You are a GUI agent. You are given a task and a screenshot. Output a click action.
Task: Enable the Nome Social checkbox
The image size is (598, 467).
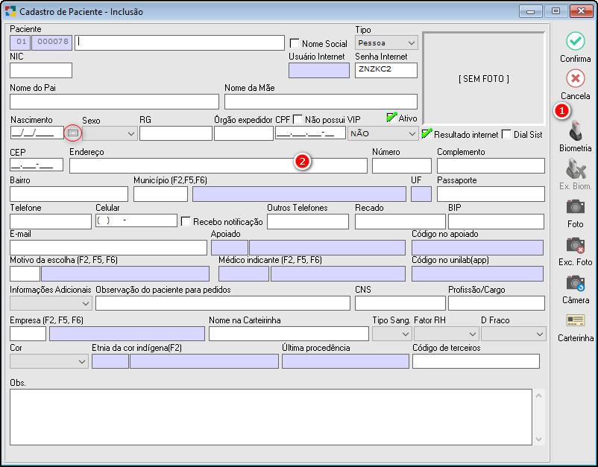[295, 43]
